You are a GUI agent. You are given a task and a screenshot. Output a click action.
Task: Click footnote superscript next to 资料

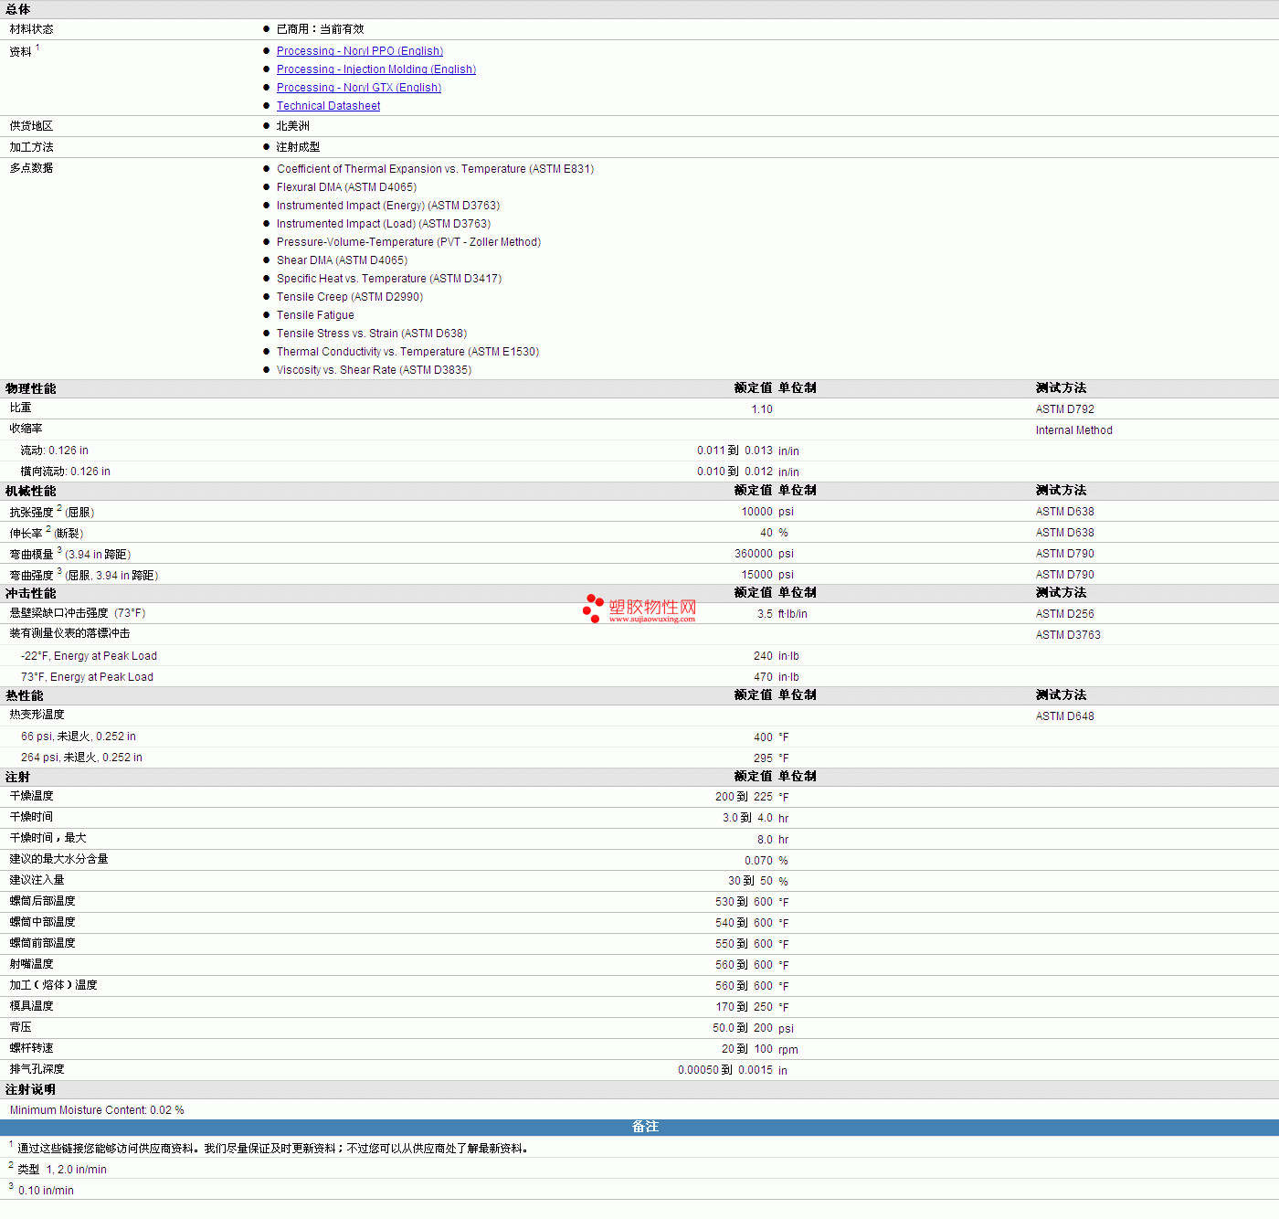tap(37, 48)
